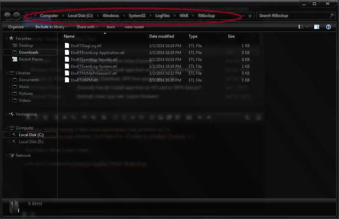Open the address bar history dropdown
Image resolution: width=339 pixels, height=219 pixels.
coord(243,16)
